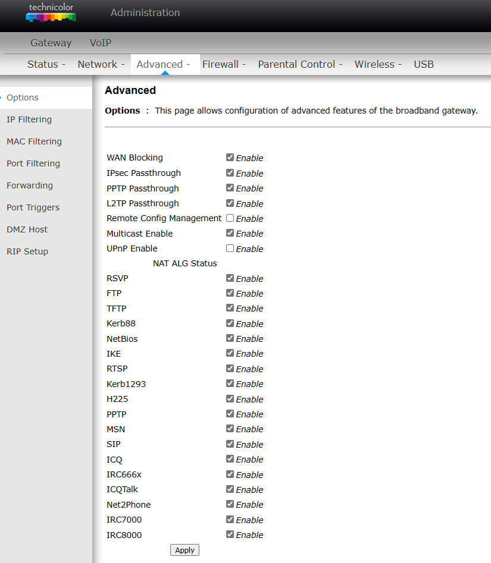
Task: Toggle Net2Phone ALG checkbox
Action: pyautogui.click(x=230, y=504)
